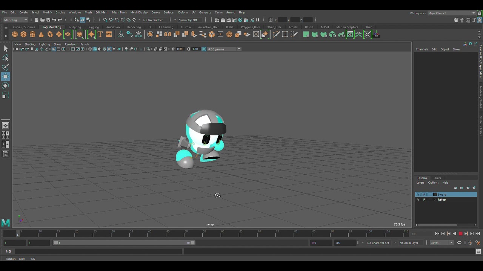Toggle playback P on the Sword layer
483x271 pixels.
pos(424,195)
